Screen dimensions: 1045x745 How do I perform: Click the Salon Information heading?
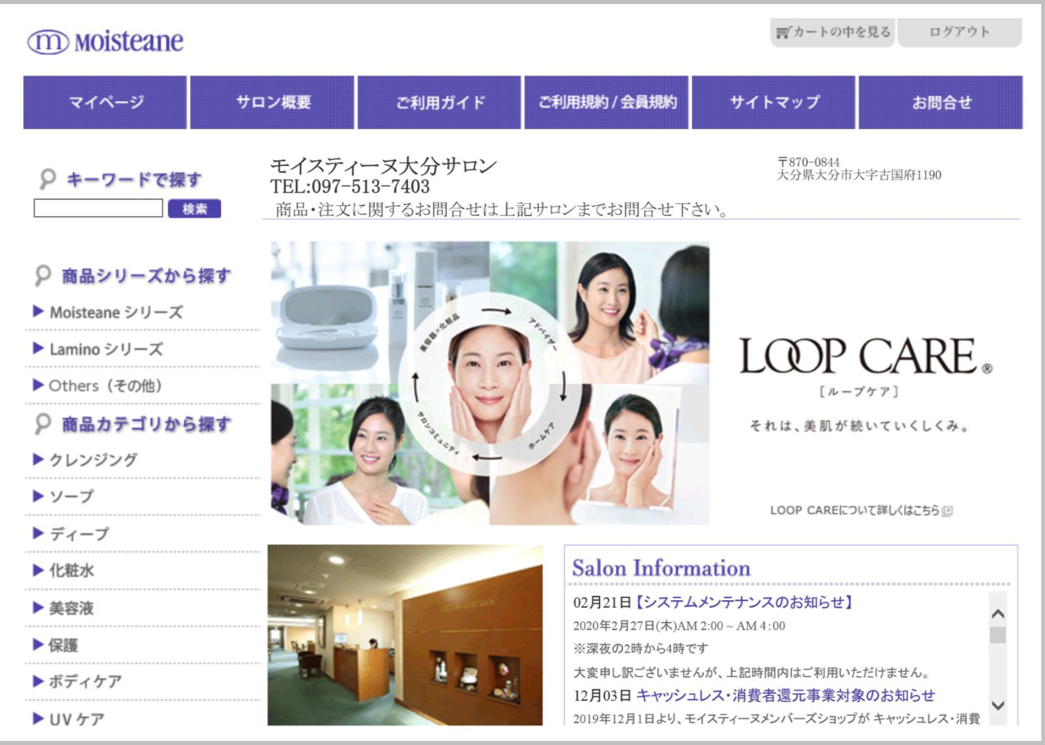[661, 568]
